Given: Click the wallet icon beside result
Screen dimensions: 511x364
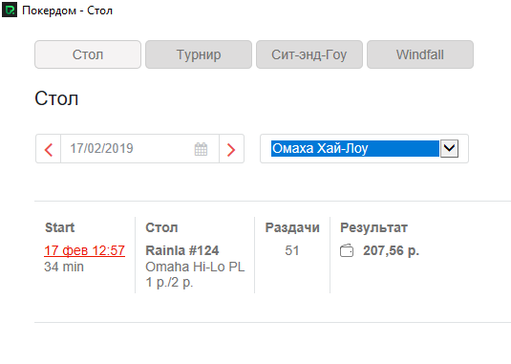Looking at the screenshot, I should [347, 251].
